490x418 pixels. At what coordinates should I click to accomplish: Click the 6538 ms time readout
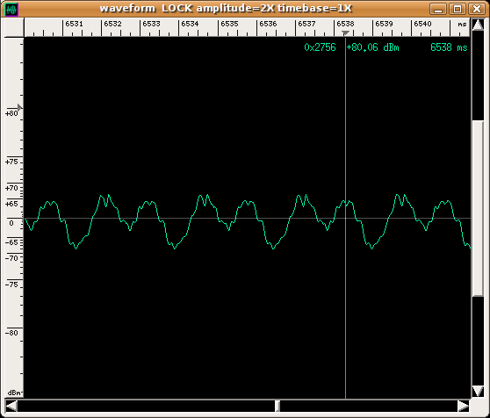[x=449, y=47]
